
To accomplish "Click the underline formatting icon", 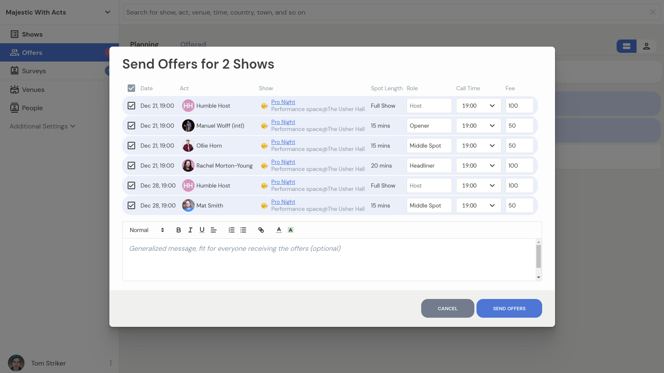I will click(x=202, y=230).
